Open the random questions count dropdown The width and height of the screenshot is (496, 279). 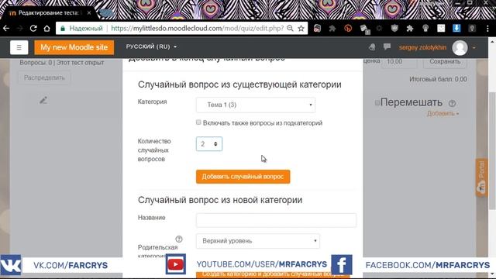point(209,144)
